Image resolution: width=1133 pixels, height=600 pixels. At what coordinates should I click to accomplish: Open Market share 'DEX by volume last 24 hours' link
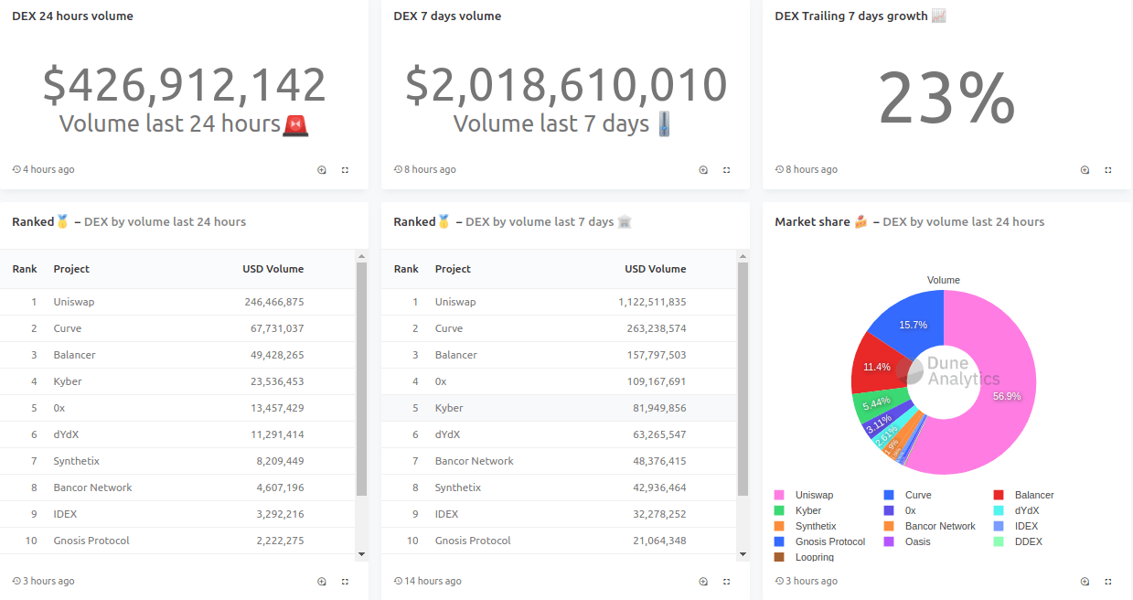coord(963,221)
